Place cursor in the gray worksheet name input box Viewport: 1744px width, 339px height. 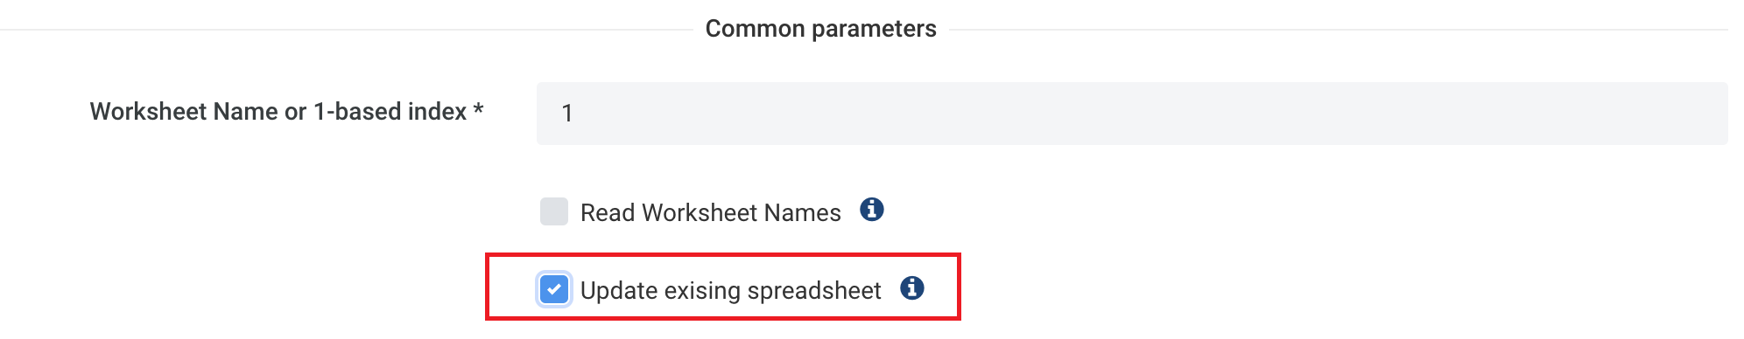tap(1132, 114)
